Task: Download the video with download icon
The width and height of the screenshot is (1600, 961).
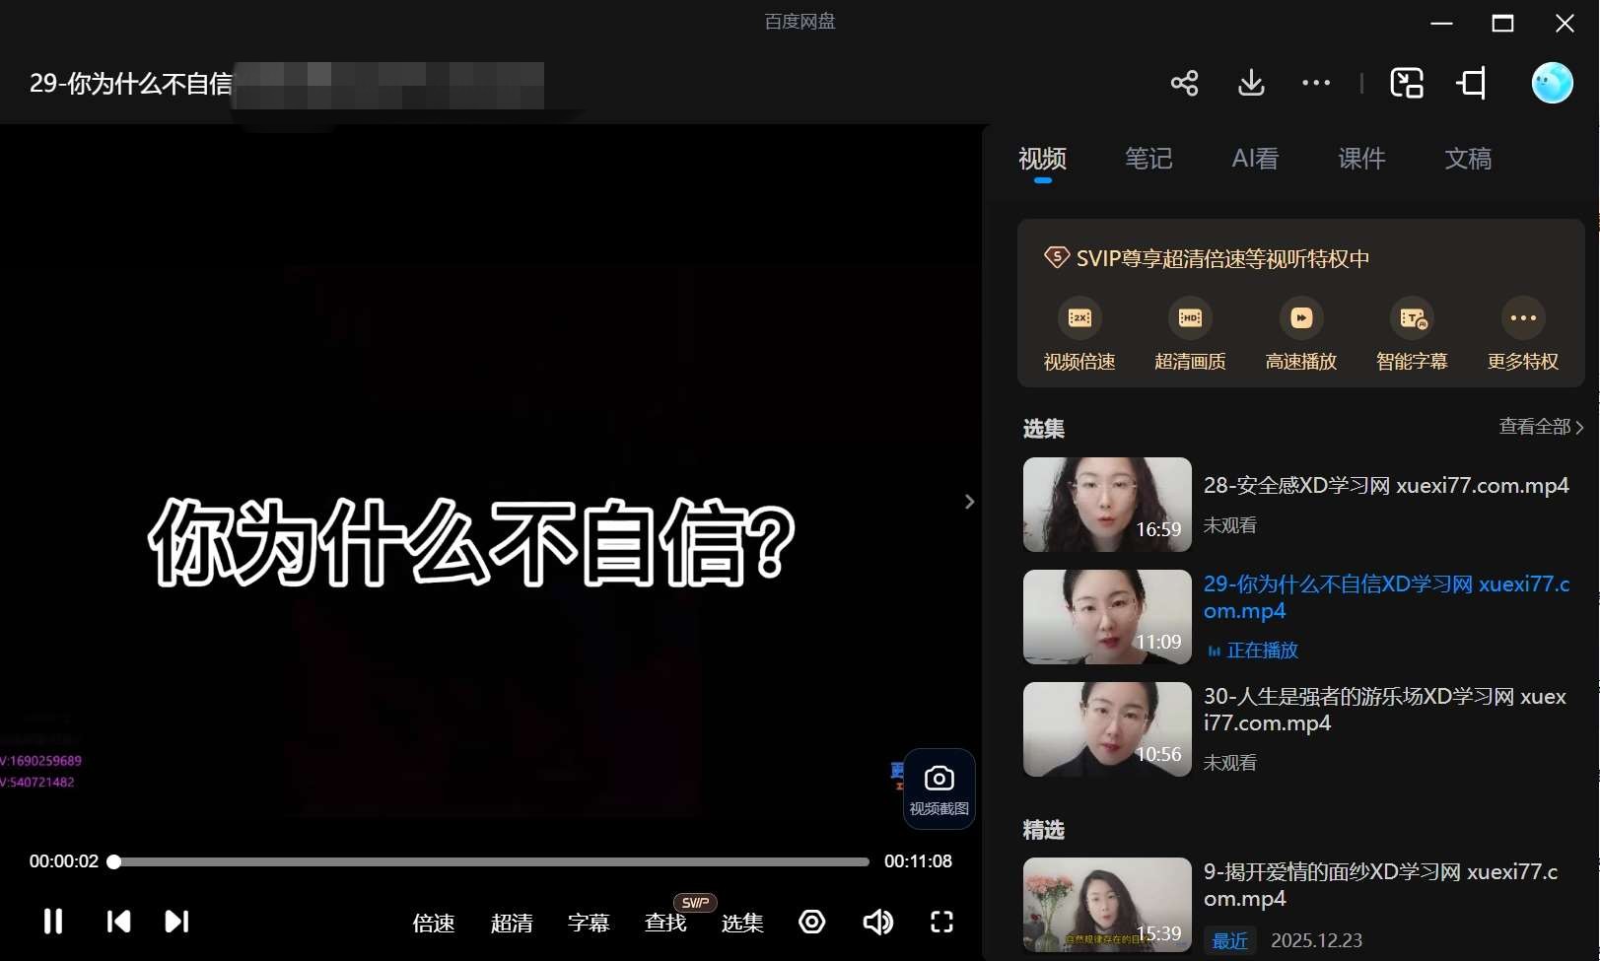Action: tap(1251, 83)
